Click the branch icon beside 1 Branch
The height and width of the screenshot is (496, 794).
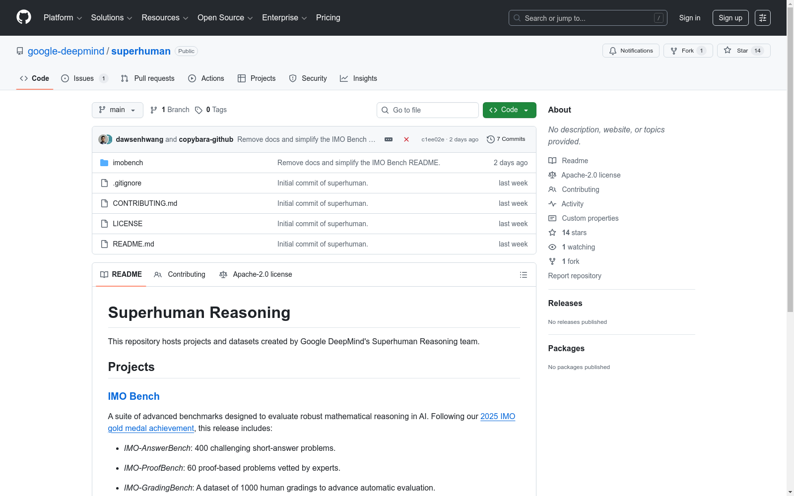click(154, 110)
